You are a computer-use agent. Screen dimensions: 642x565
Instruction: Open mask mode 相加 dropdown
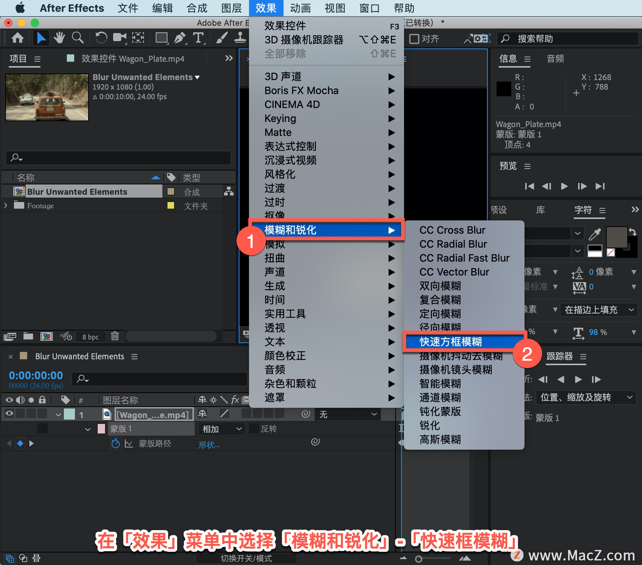(x=222, y=429)
